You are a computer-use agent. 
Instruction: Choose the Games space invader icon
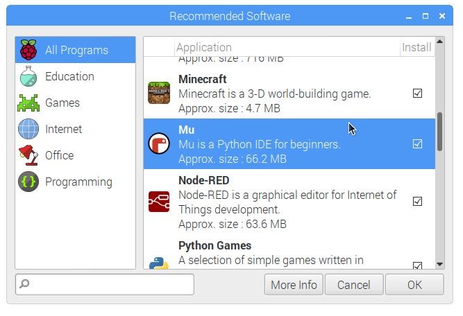tap(28, 103)
